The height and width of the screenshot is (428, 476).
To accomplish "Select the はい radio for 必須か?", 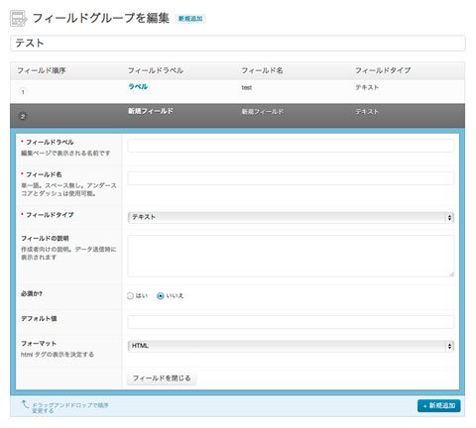I will point(130,296).
